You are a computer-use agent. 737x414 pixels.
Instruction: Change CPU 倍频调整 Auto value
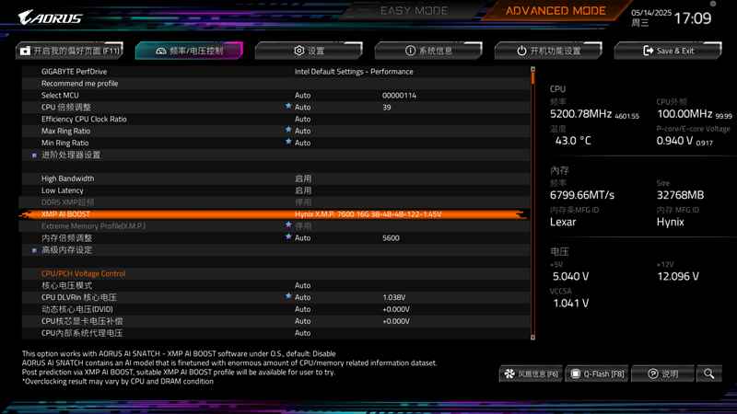pos(302,107)
